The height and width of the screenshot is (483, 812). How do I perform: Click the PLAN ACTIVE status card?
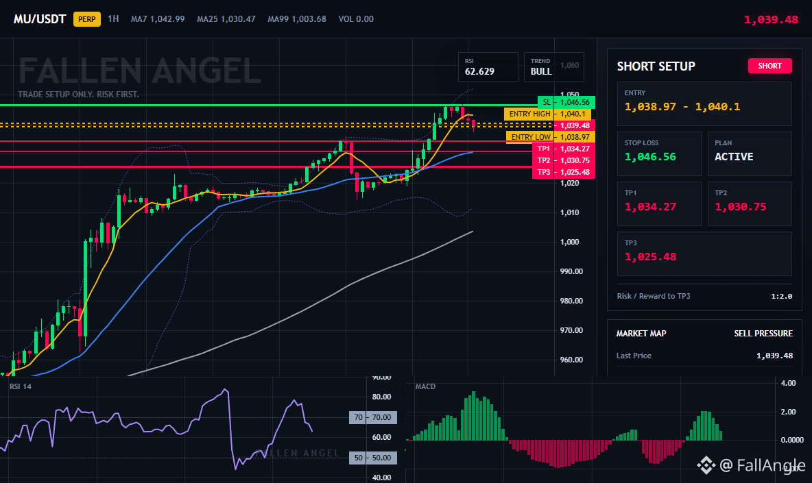pyautogui.click(x=750, y=153)
